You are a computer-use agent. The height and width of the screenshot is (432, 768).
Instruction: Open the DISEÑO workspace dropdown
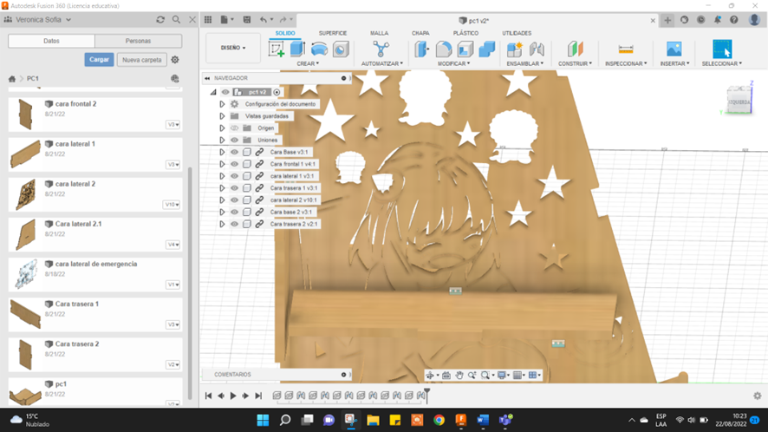232,48
